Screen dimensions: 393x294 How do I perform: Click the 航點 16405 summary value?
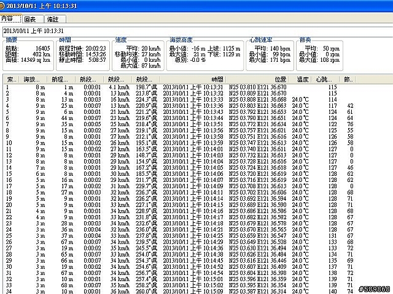[x=43, y=48]
